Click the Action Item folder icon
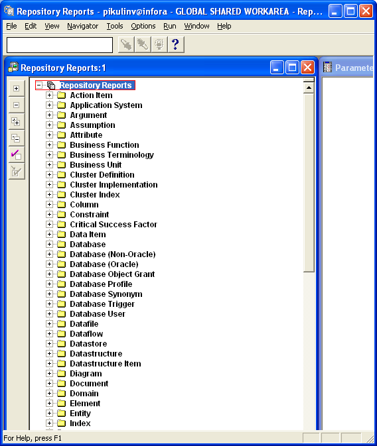 61,95
